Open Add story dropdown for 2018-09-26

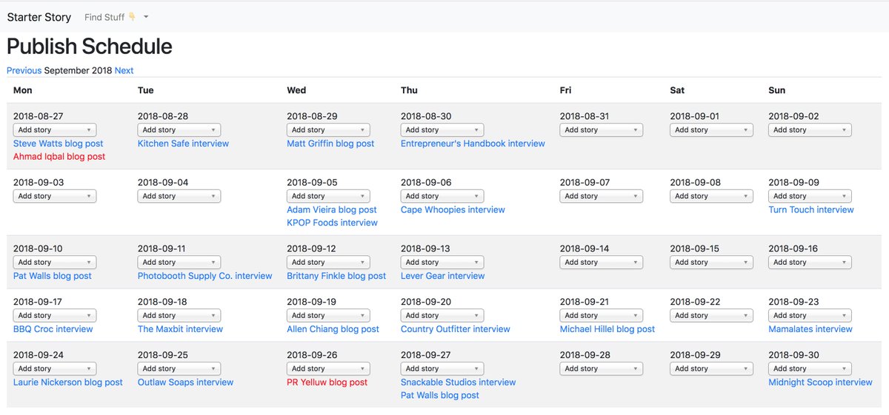(x=328, y=369)
